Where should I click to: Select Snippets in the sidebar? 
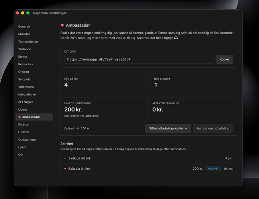24,79
